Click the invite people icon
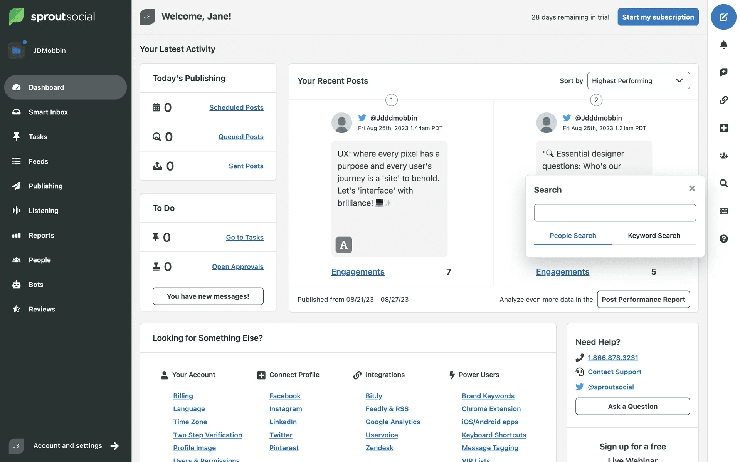740x462 pixels. [x=723, y=156]
